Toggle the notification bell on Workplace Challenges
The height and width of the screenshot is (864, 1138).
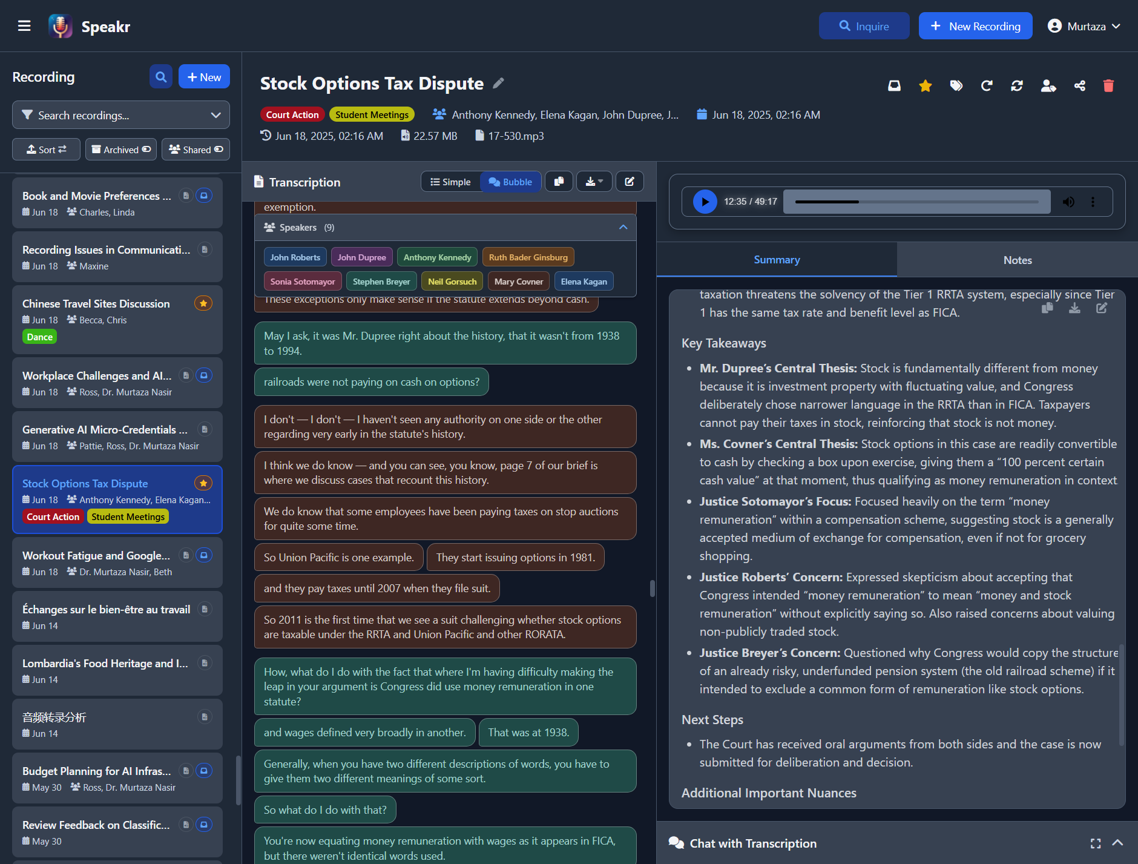[x=204, y=375]
